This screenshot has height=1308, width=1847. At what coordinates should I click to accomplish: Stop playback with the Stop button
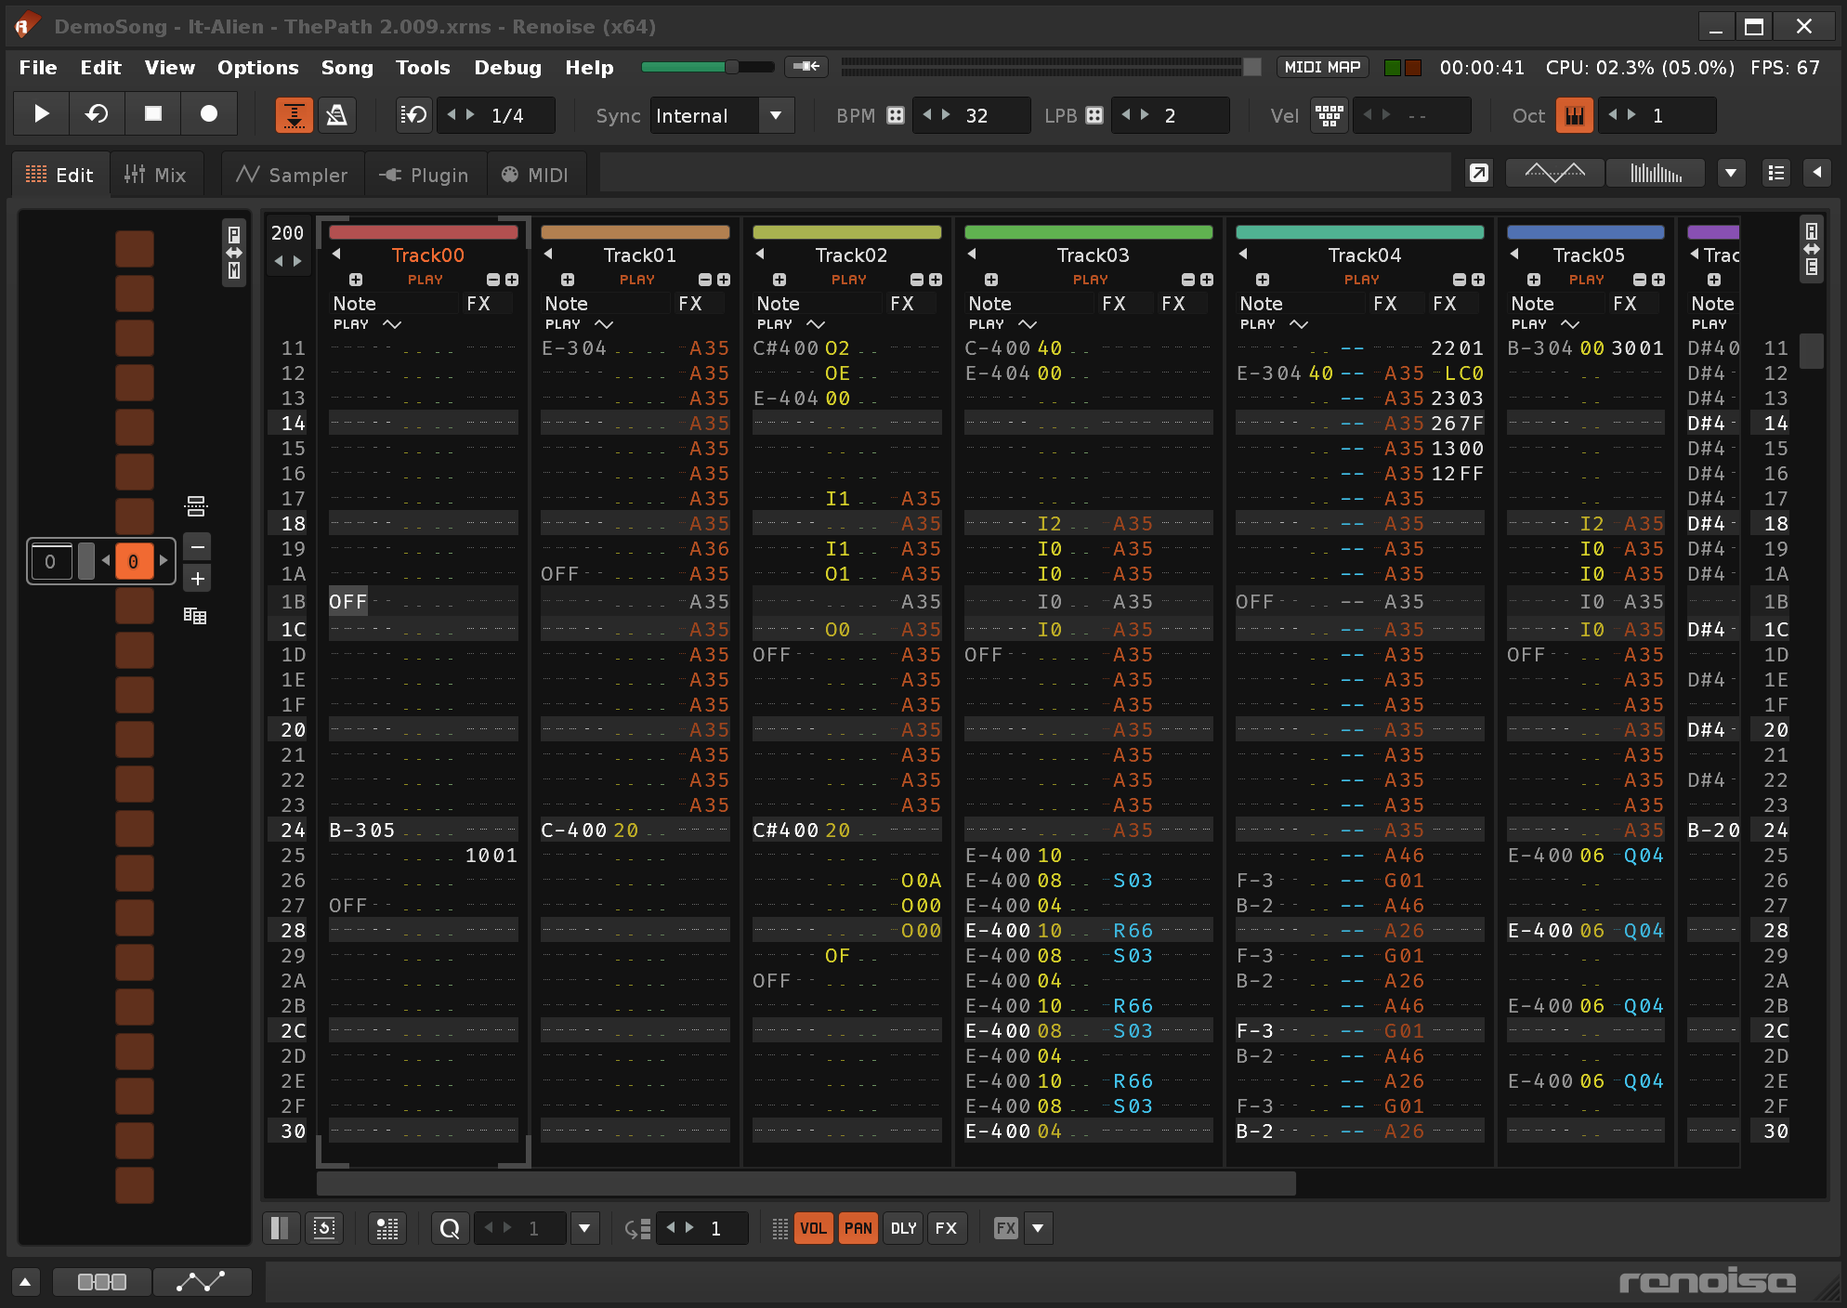153,114
